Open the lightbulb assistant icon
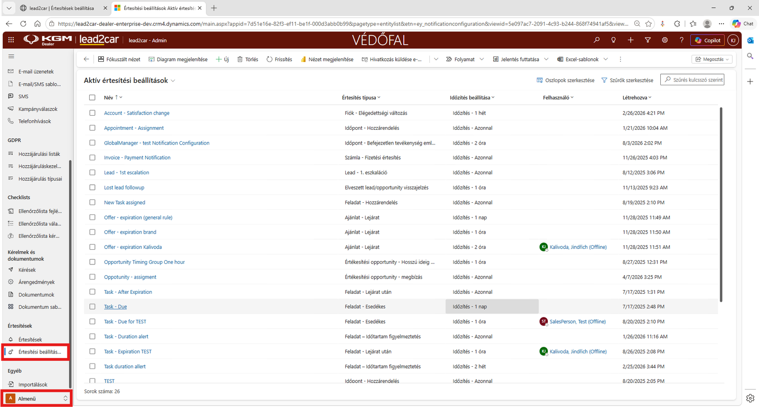Screen dimensions: 759x407 coord(613,40)
